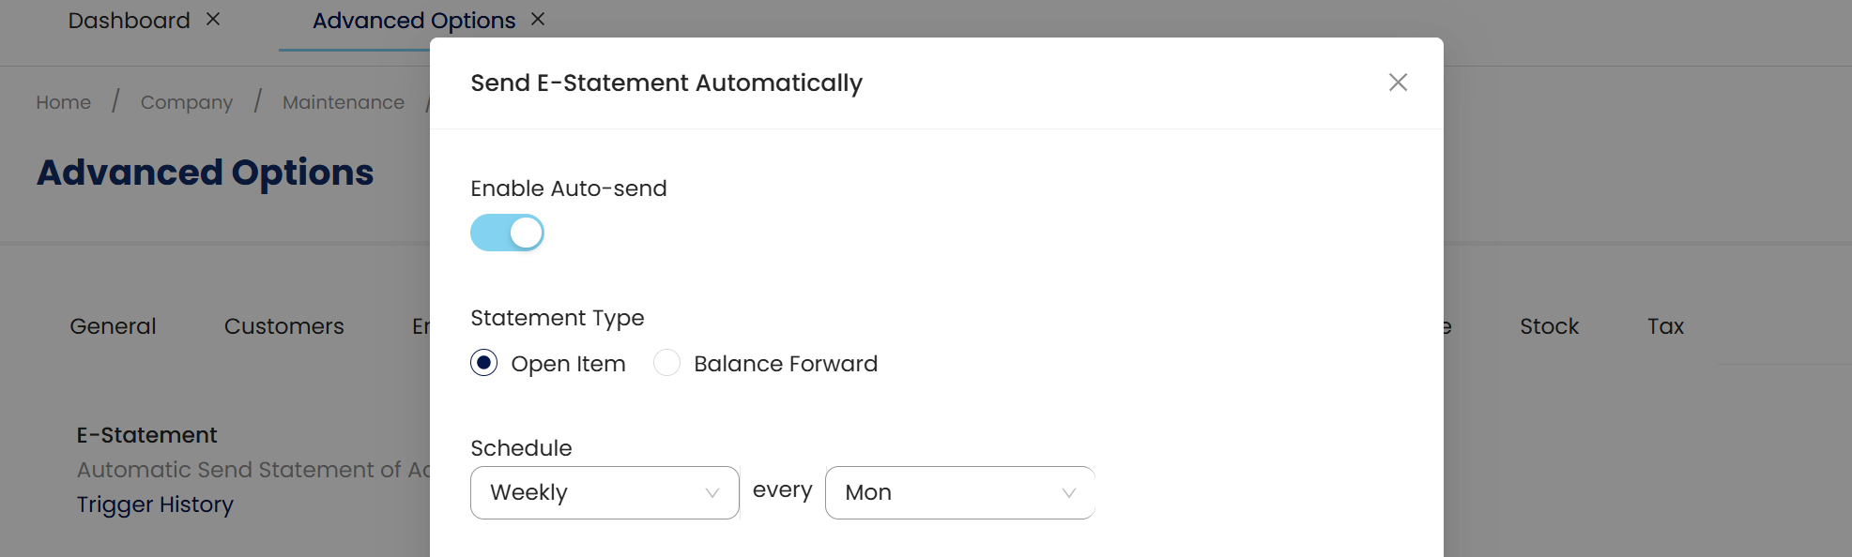The width and height of the screenshot is (1852, 557).
Task: Open the General settings tab
Action: [113, 326]
